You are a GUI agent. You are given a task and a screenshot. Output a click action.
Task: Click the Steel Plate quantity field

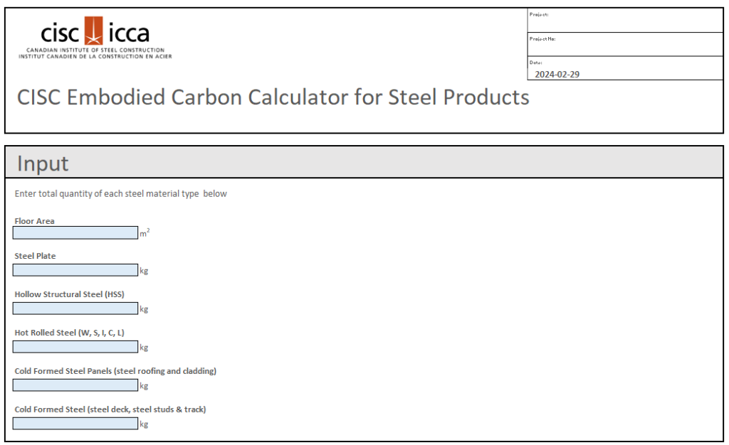point(75,269)
